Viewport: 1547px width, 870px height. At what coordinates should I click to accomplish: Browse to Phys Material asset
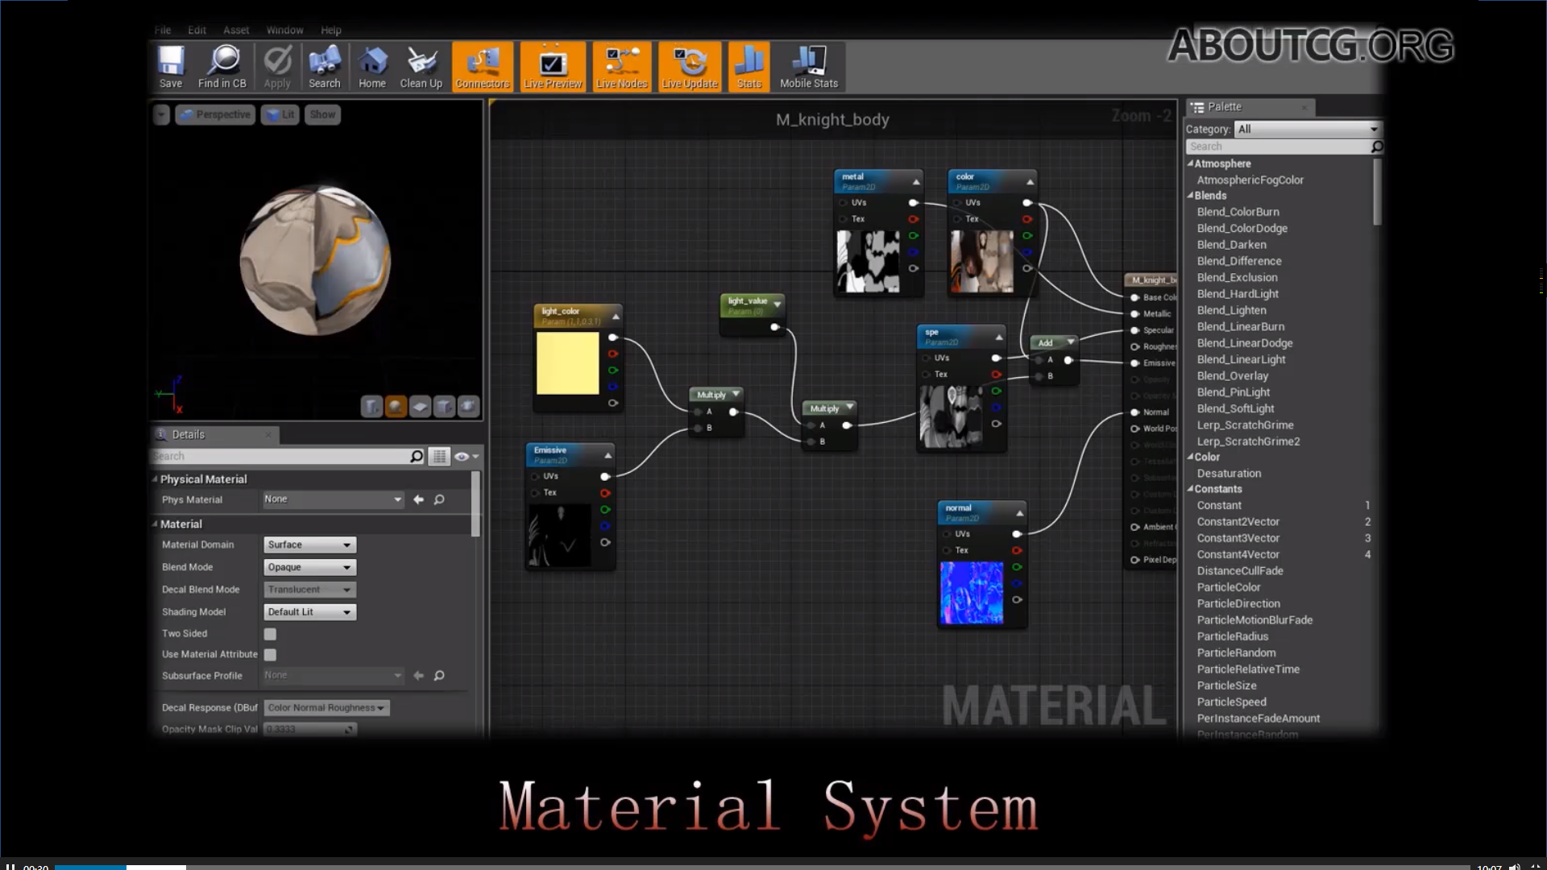(439, 499)
